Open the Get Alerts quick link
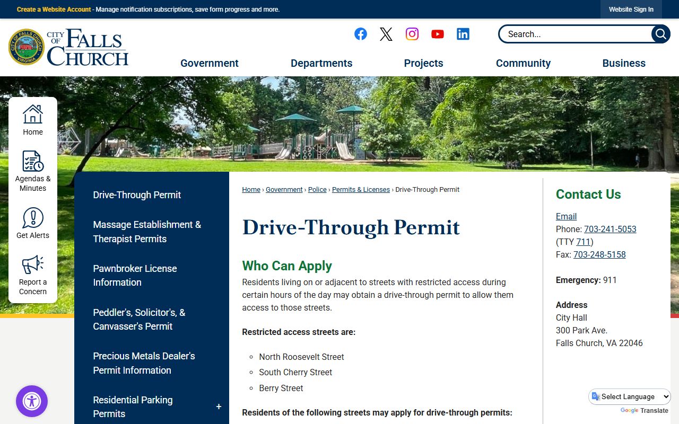 pos(33,223)
